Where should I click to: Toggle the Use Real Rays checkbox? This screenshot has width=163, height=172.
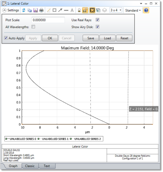[x=97, y=20]
